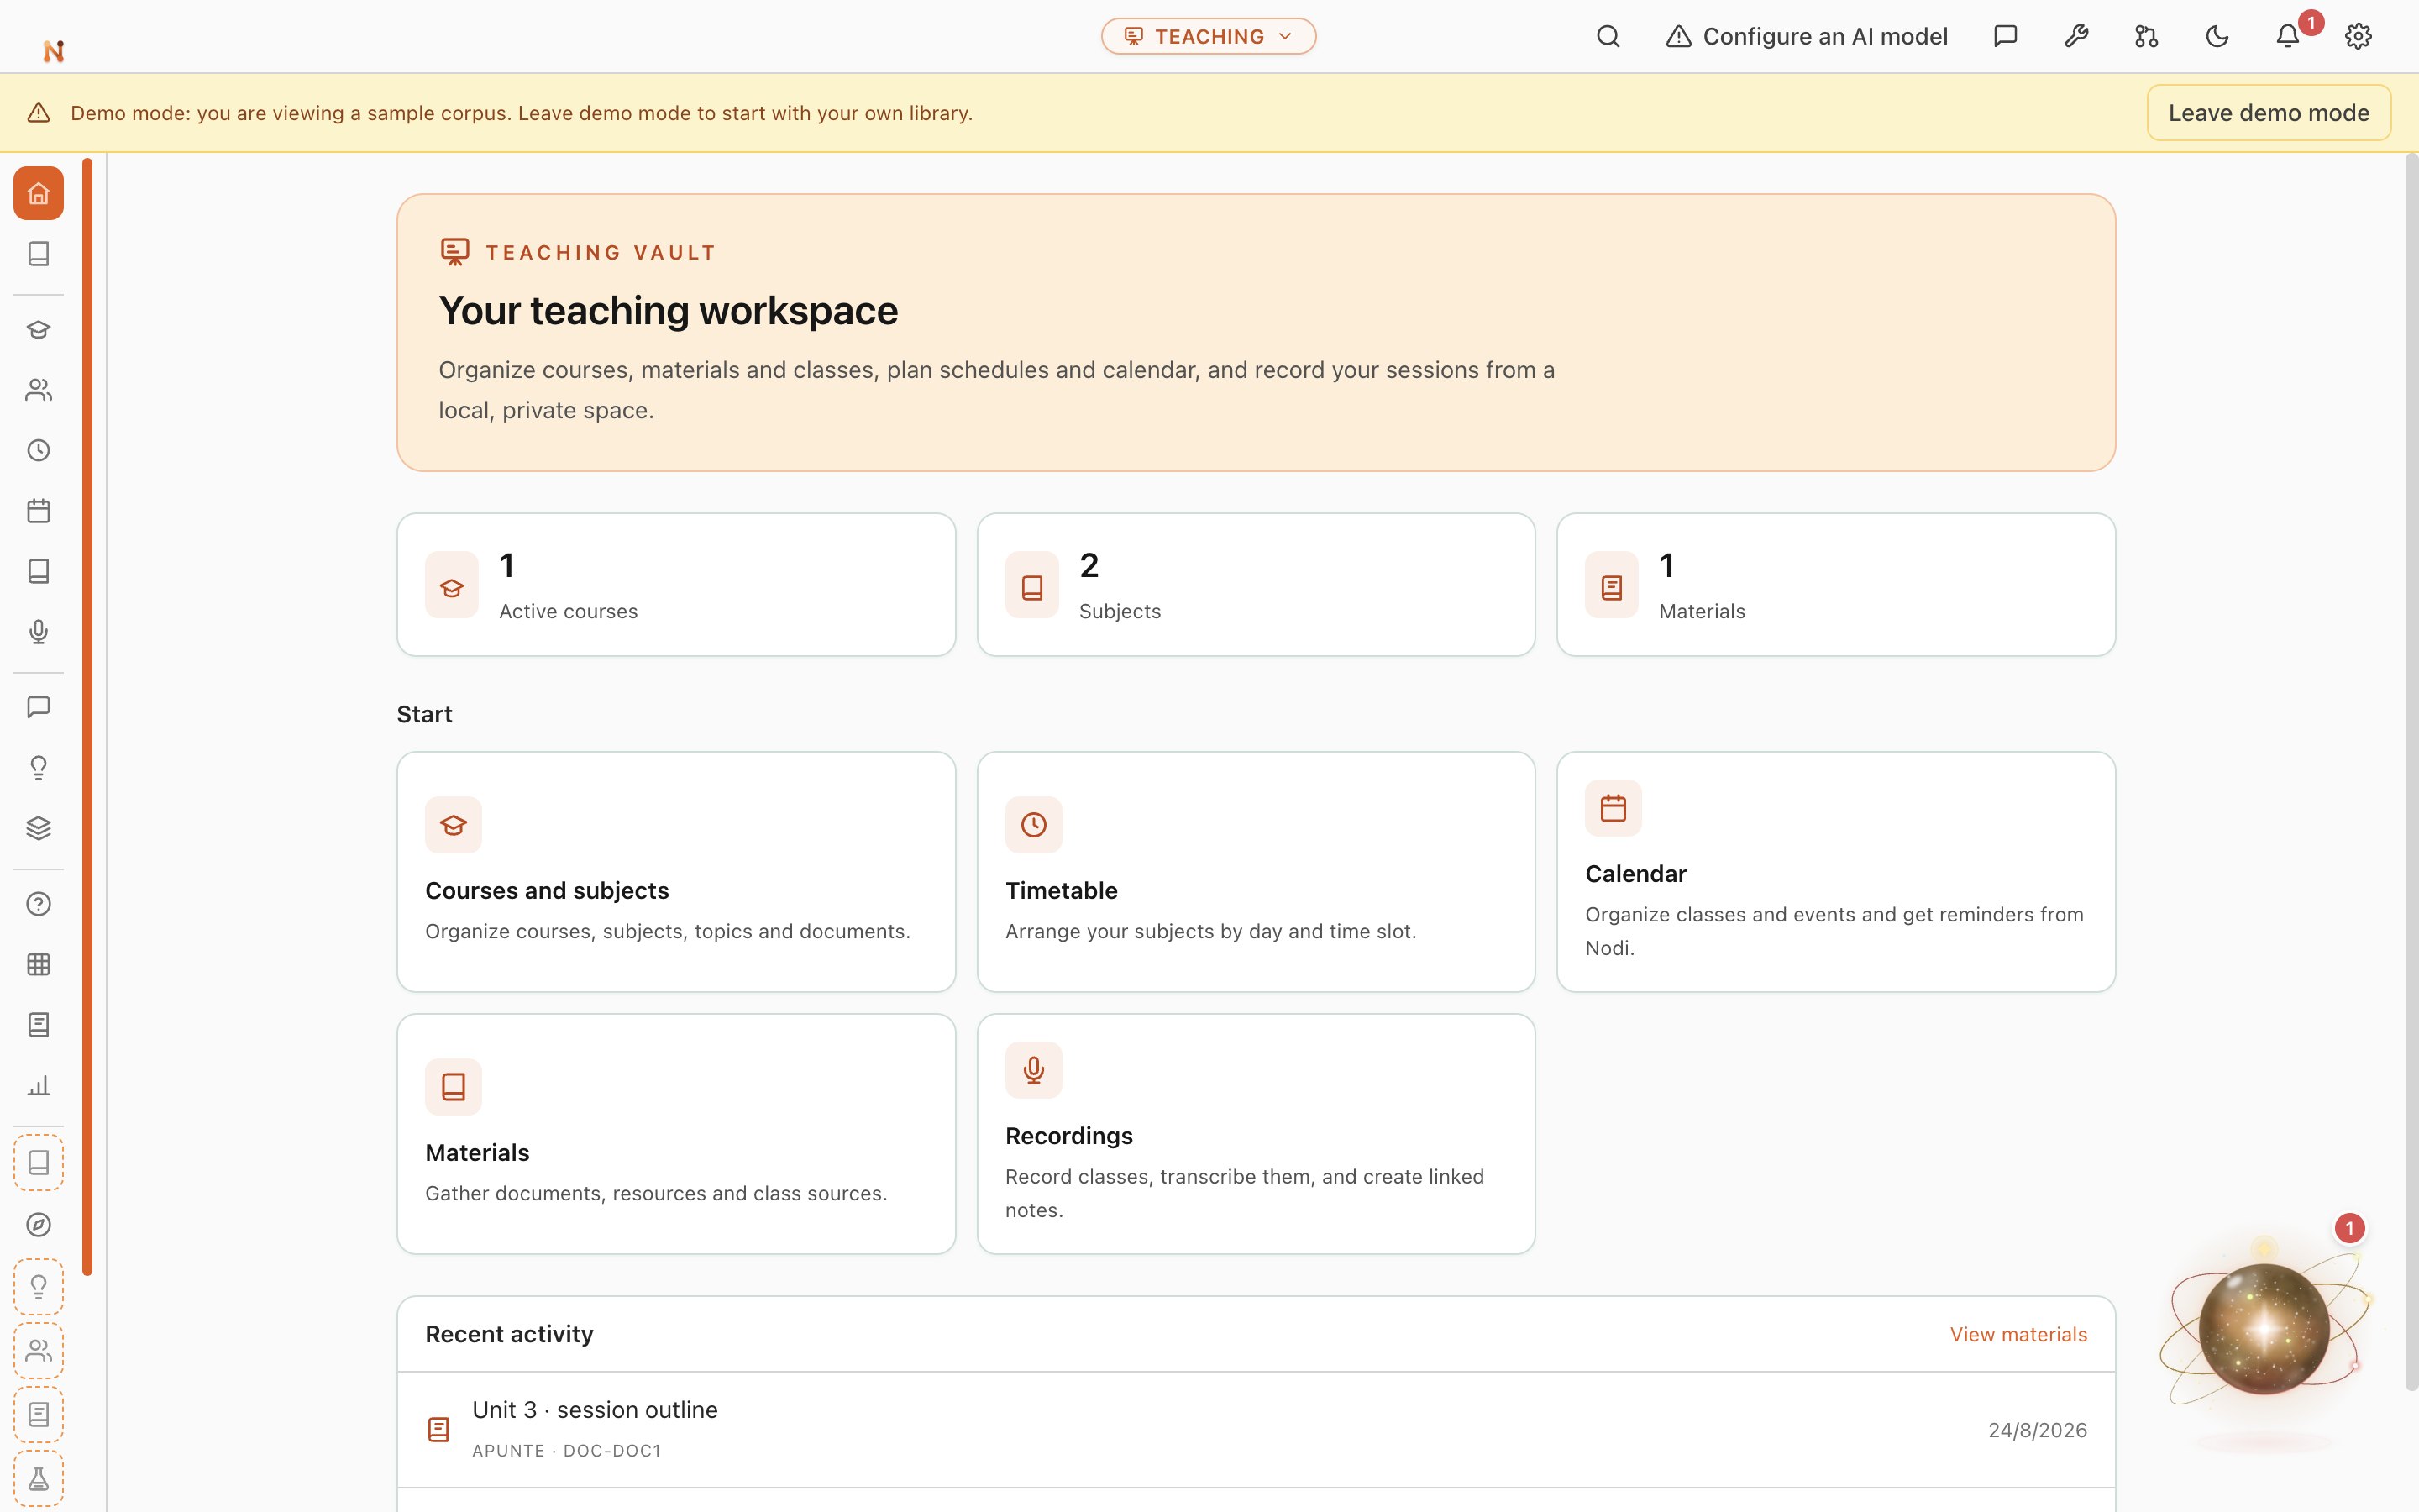Viewport: 2419px width, 1512px height.
Task: Open the clock Timetable sidebar icon
Action: [38, 450]
